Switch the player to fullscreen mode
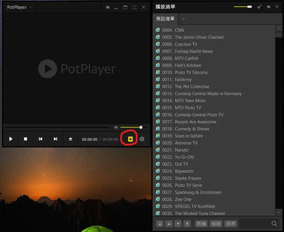The image size is (284, 232). (x=134, y=7)
